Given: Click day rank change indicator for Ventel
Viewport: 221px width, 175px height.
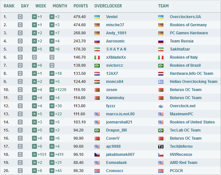Looking at the screenshot, I should click(20, 17).
